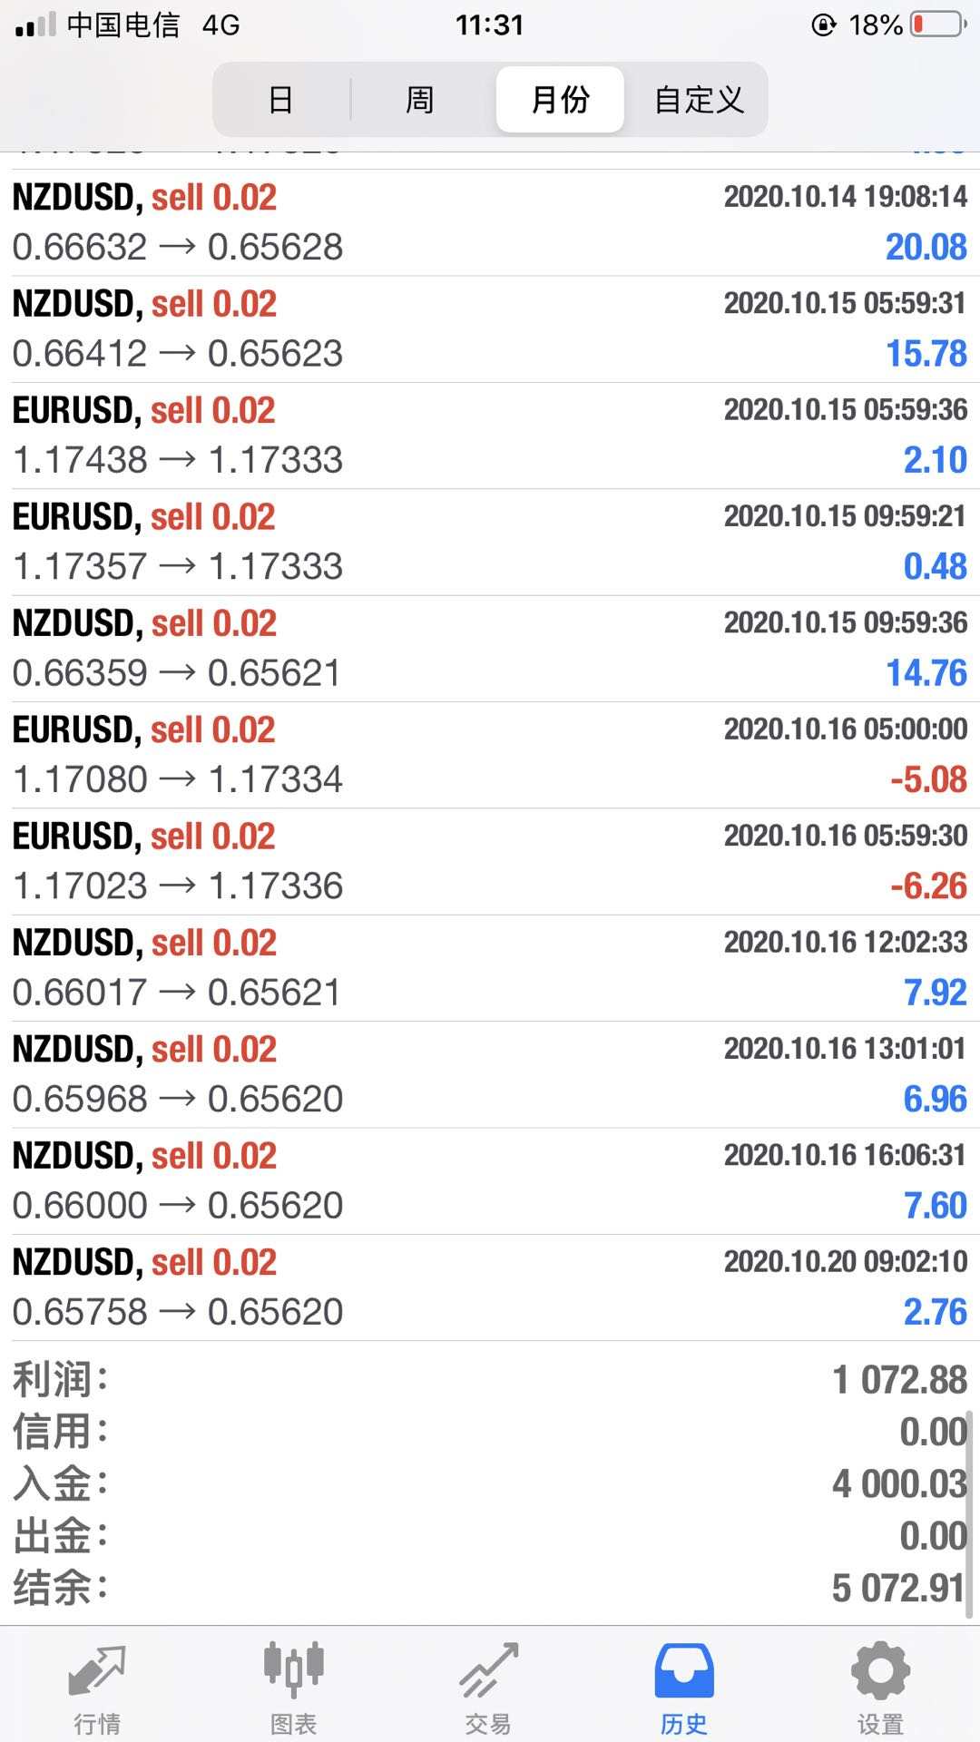Select EURUSD trade with profit 0.48
980x1742 pixels.
pos(490,542)
